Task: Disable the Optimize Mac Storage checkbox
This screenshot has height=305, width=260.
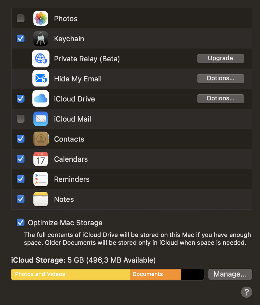Action: [x=21, y=222]
